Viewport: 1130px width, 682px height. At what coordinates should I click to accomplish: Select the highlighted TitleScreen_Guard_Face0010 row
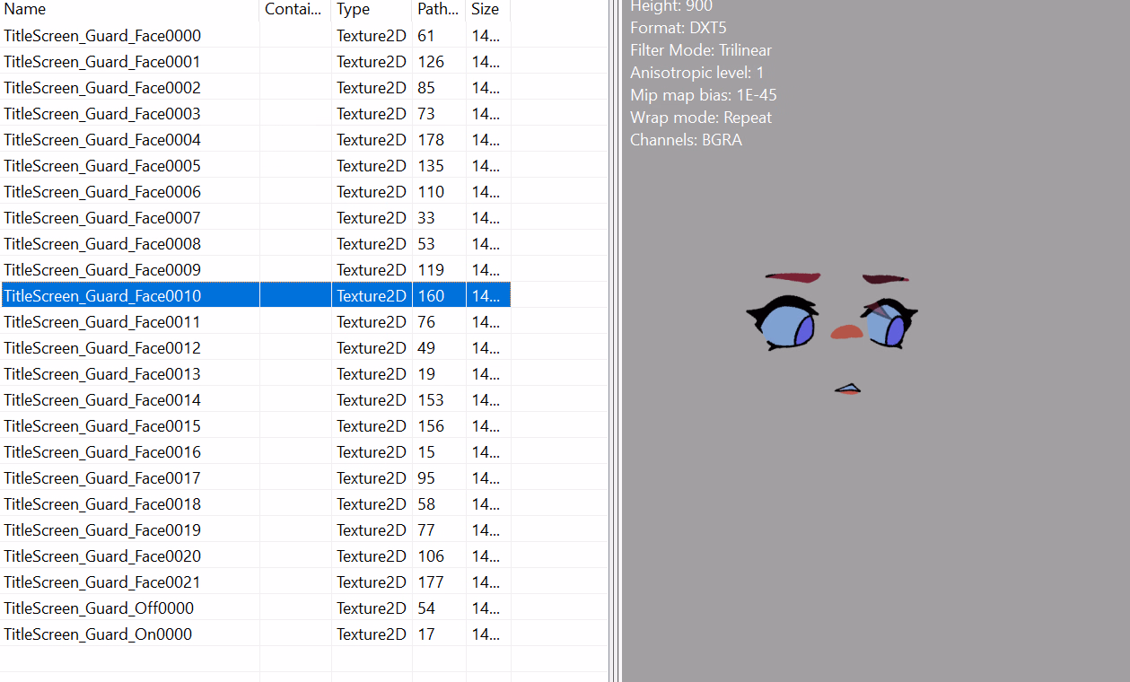(x=102, y=296)
